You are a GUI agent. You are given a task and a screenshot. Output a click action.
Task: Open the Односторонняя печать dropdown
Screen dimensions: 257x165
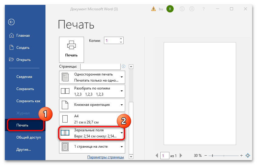[92, 77]
